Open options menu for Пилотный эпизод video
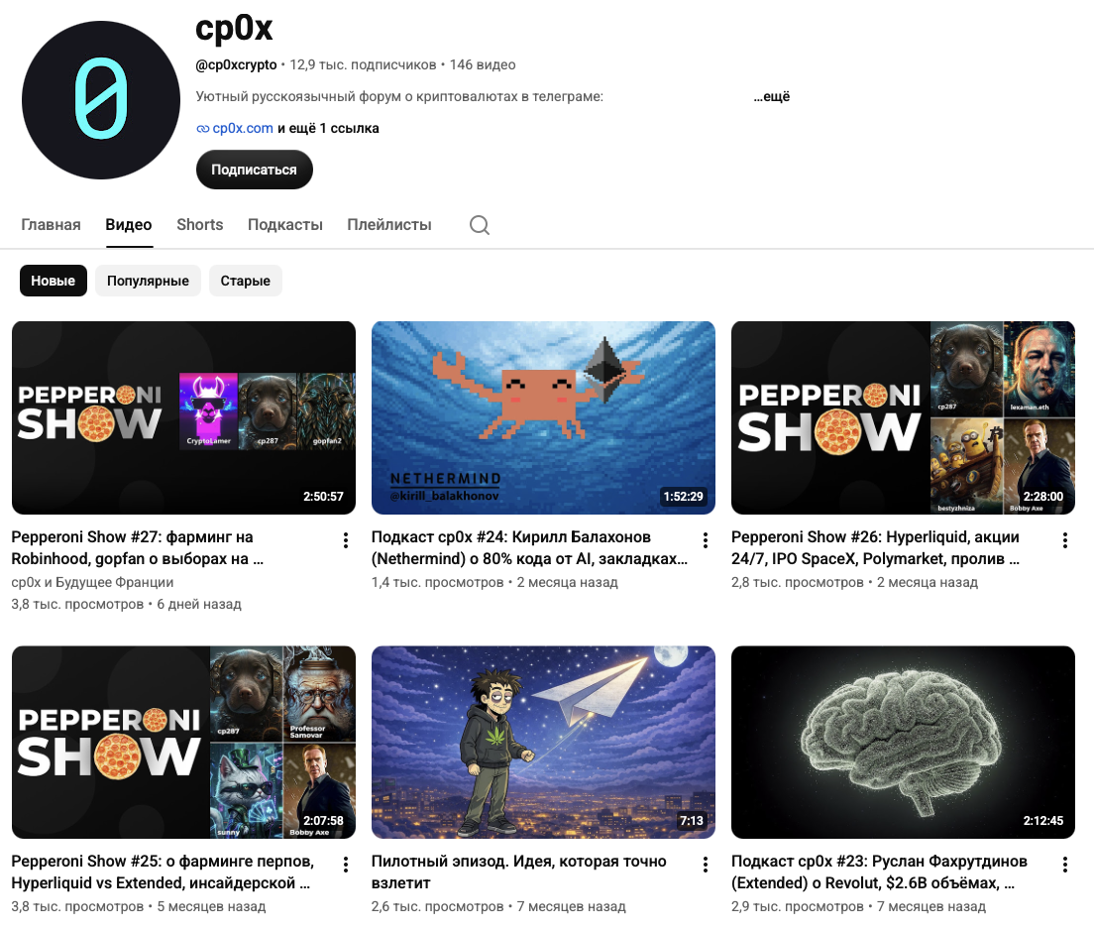Viewport: 1094px width, 930px height. click(x=706, y=866)
